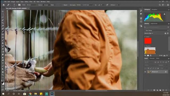Image resolution: width=170 pixels, height=96 pixels.
Task: Toggle the Use Legacy checkbox
Action: point(69,5)
